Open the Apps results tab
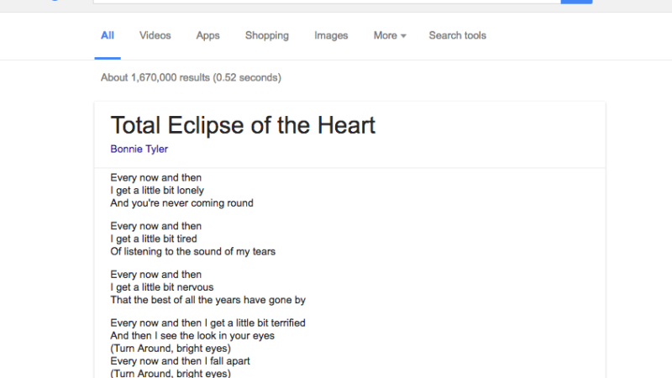The image size is (672, 378). tap(207, 35)
